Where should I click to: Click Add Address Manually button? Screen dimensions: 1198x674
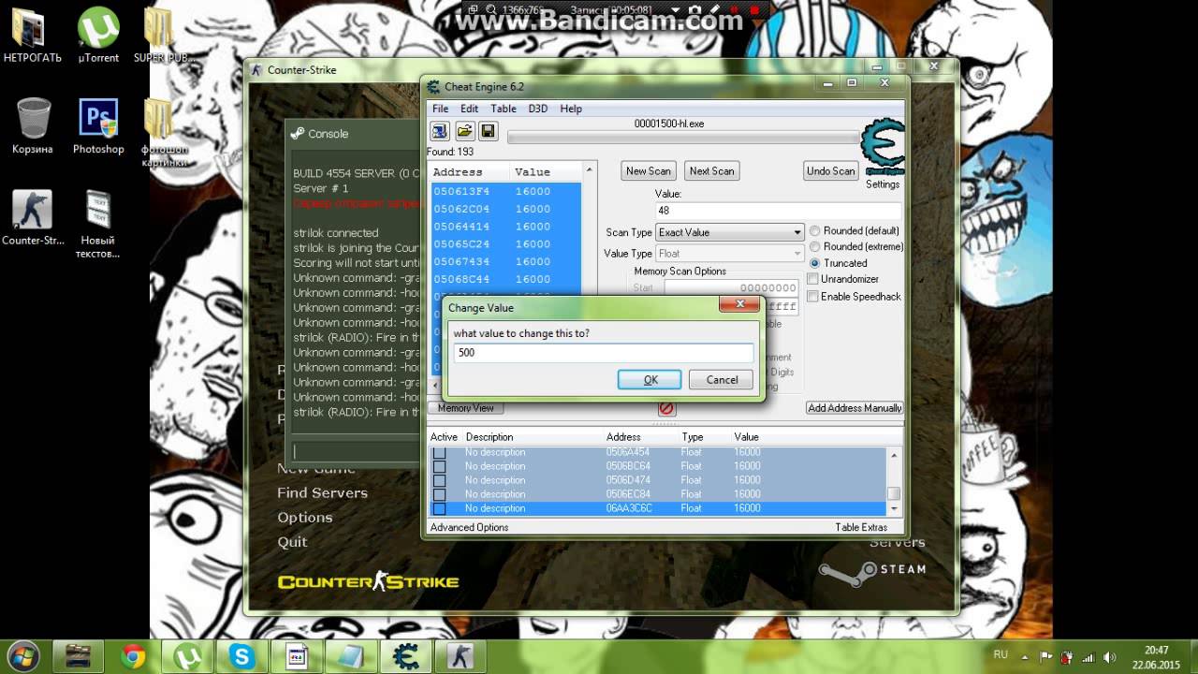(855, 408)
